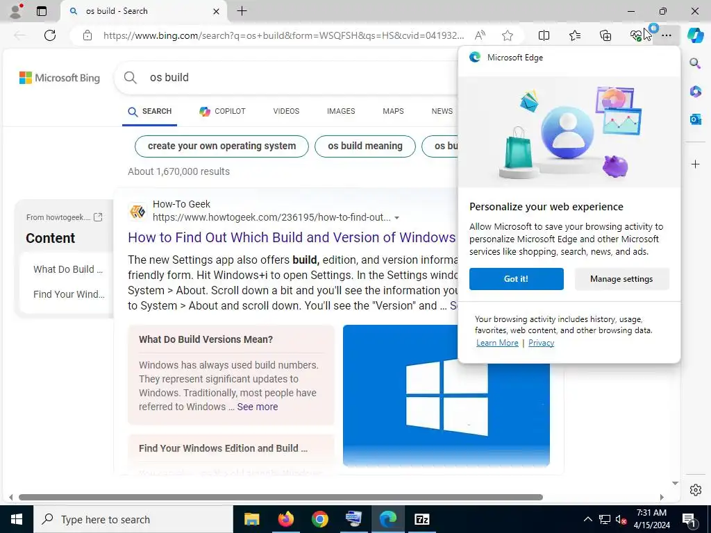711x533 pixels.
Task: Click the 'Manage settings' button
Action: [x=621, y=279]
